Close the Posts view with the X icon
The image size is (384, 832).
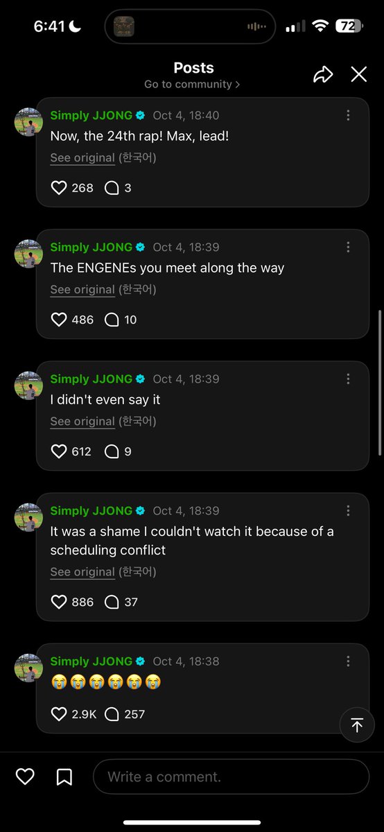358,74
